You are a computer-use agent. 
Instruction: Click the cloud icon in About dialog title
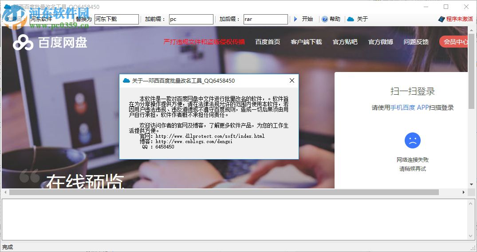click(126, 80)
